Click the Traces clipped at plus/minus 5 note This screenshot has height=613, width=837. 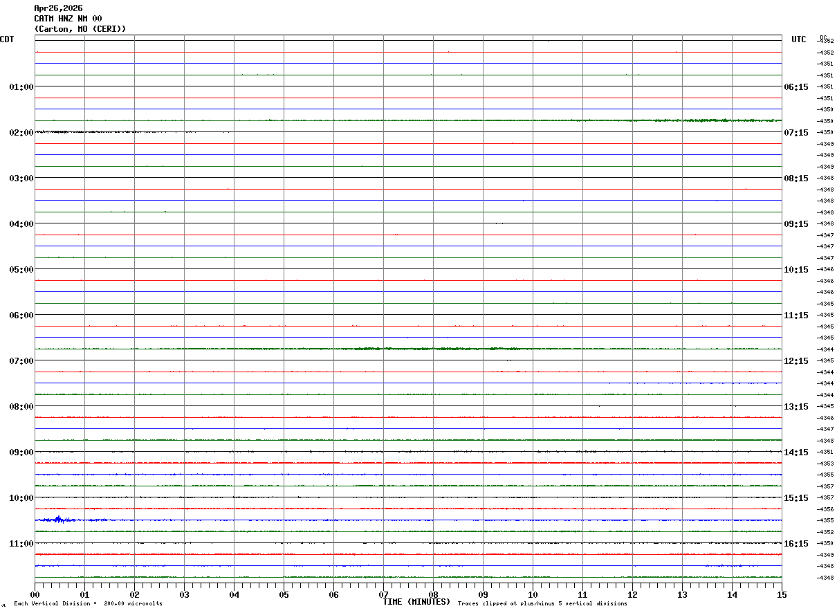click(x=542, y=603)
